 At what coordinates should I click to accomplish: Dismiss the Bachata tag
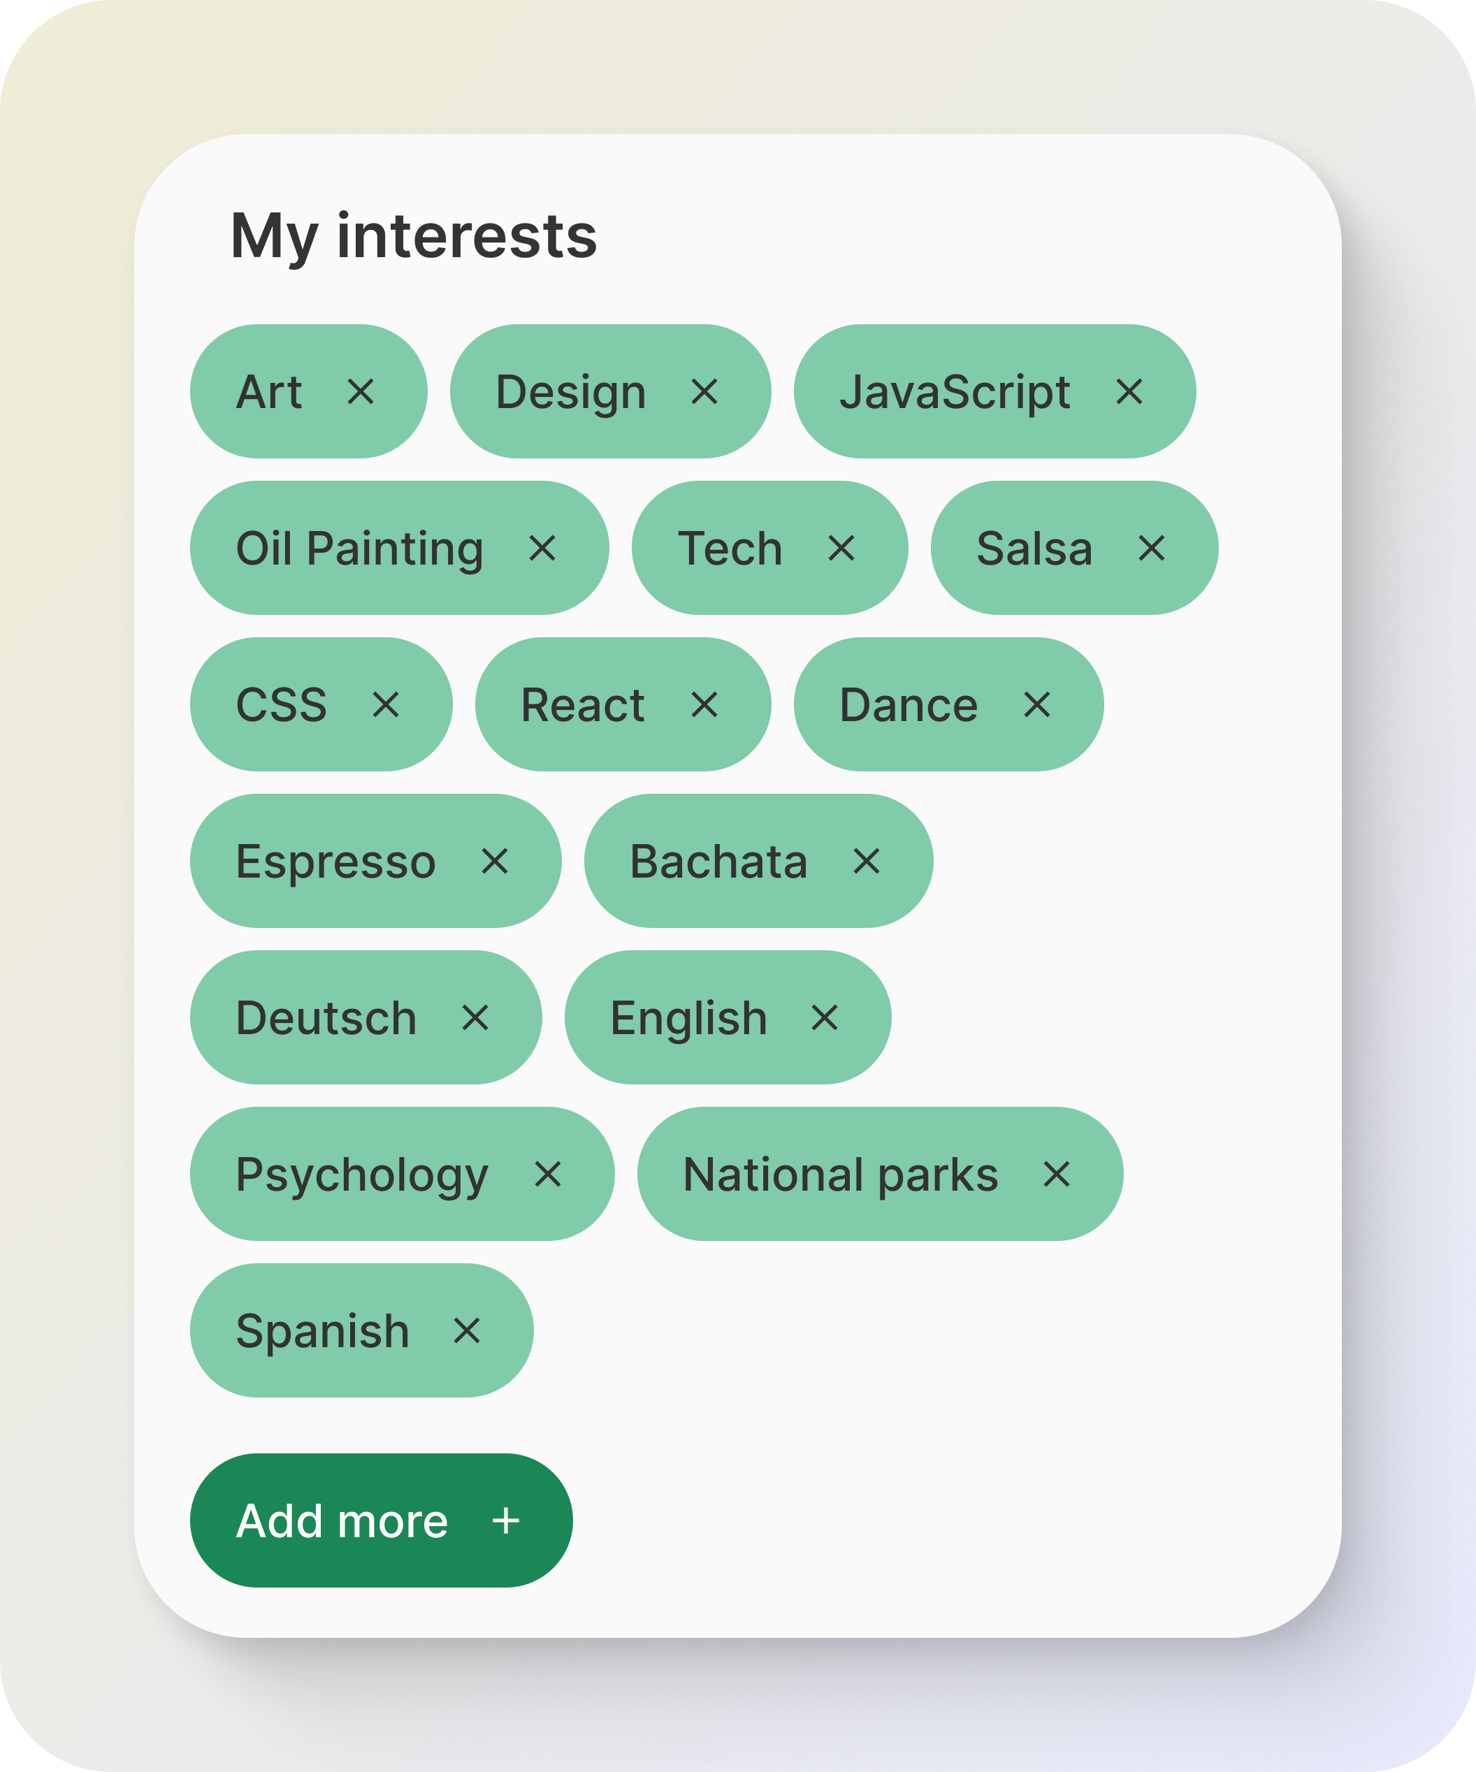(866, 862)
